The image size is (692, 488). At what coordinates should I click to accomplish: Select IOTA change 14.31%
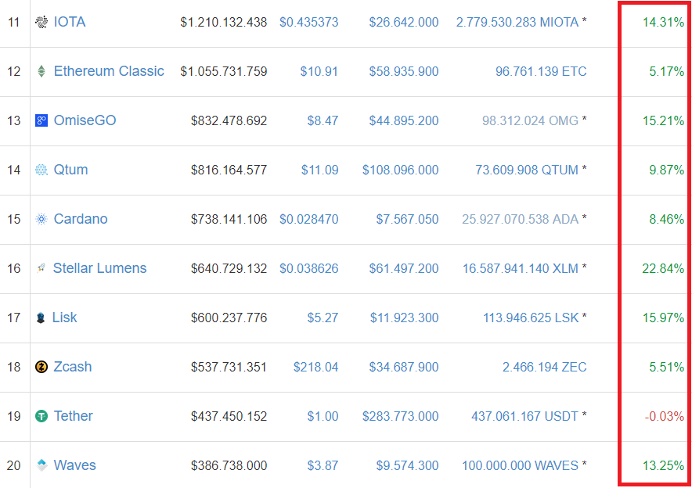[x=663, y=22]
